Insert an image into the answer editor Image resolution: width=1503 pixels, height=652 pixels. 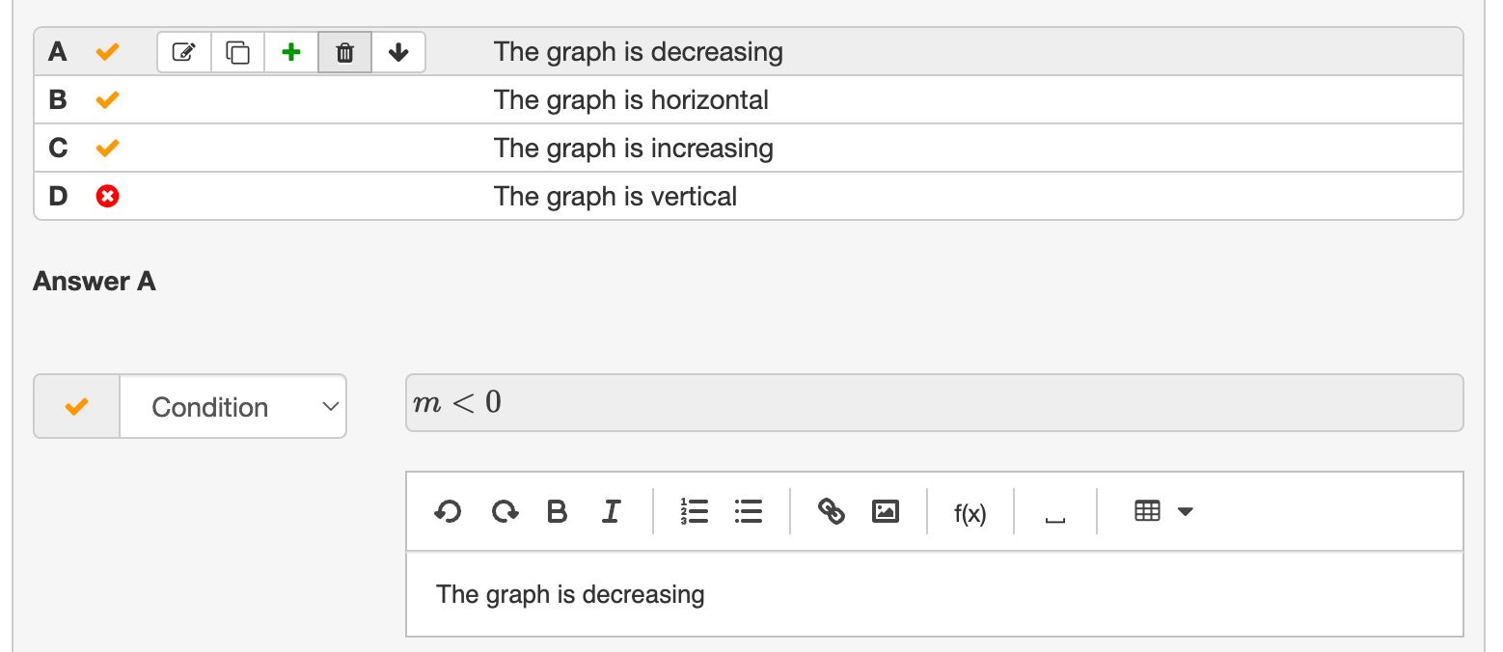click(887, 512)
